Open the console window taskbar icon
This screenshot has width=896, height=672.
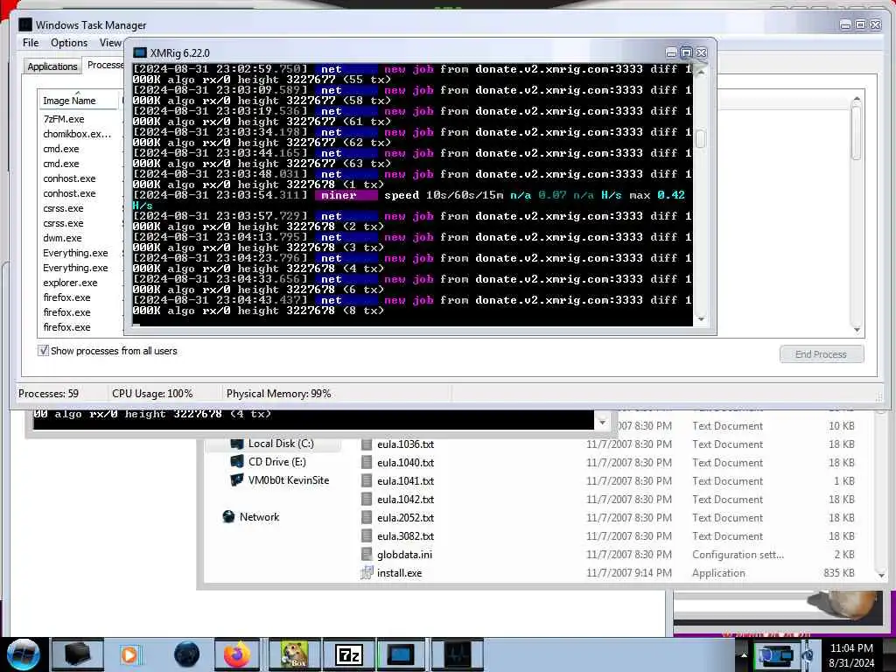tap(402, 654)
